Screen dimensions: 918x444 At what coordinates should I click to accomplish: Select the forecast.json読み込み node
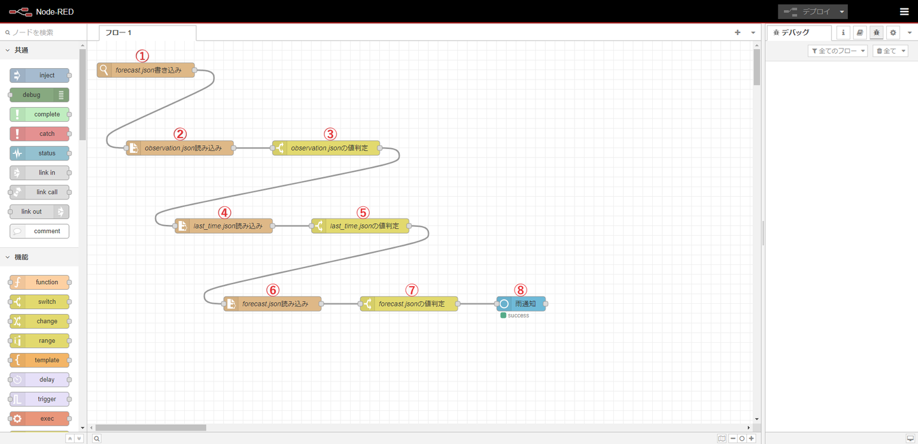[272, 304]
